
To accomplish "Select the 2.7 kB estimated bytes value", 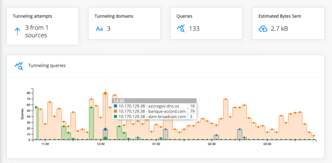I will [x=279, y=29].
